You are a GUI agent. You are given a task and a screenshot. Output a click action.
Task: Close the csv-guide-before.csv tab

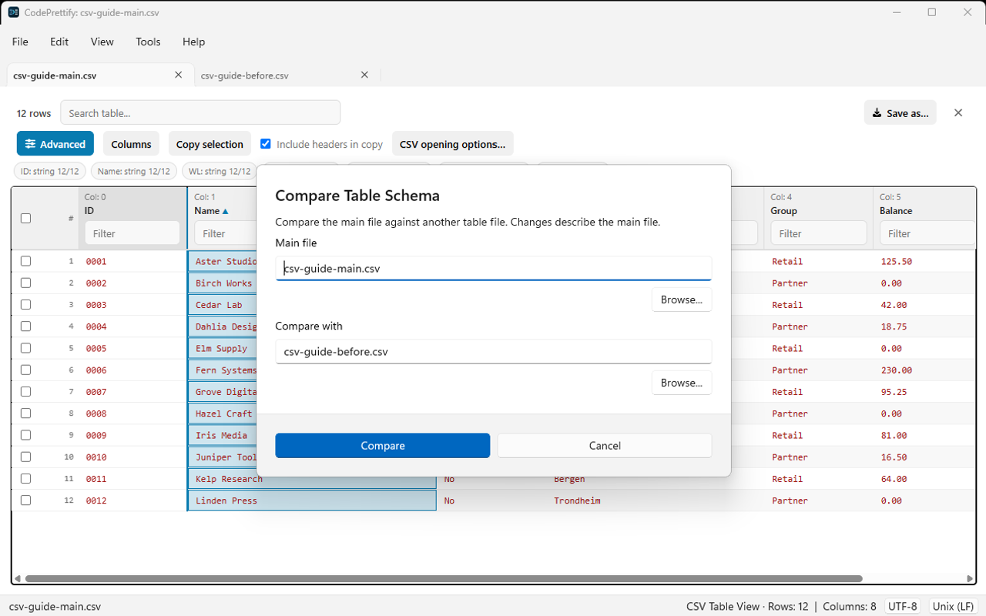click(x=365, y=75)
